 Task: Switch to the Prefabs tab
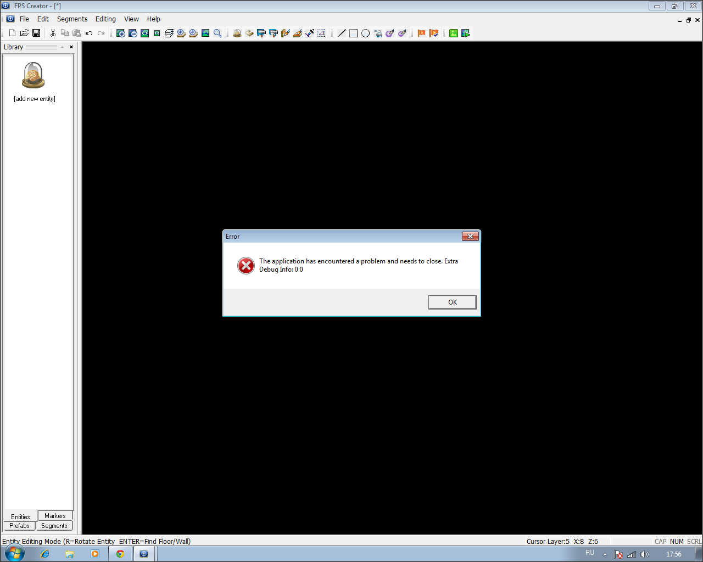(x=19, y=526)
